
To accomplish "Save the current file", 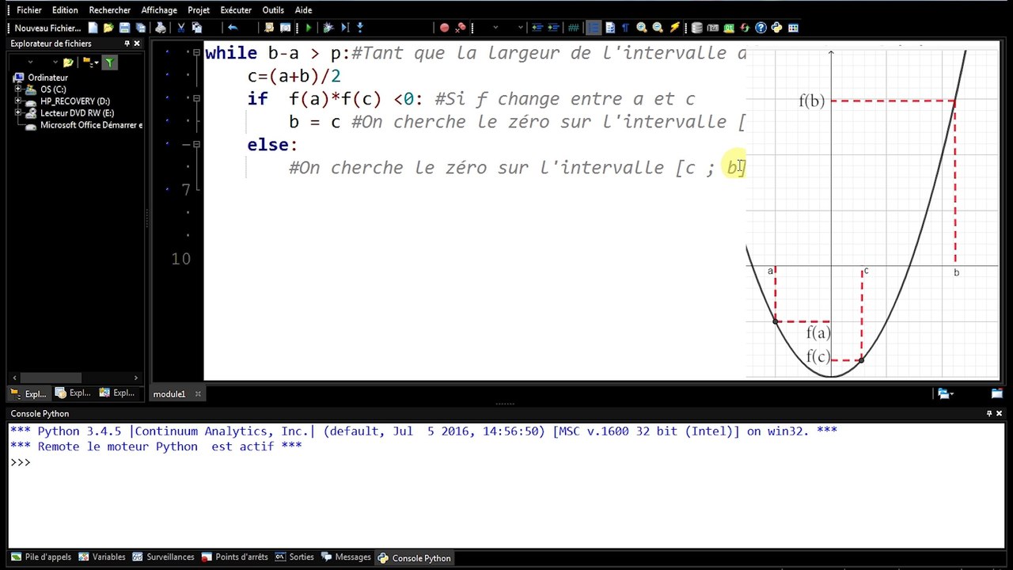I will click(x=125, y=28).
